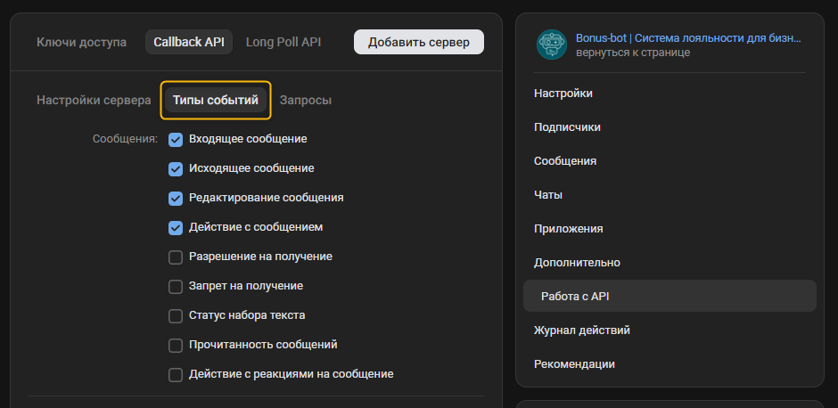Switch to the Ключи доступа tab
This screenshot has height=408, width=838.
pos(82,42)
